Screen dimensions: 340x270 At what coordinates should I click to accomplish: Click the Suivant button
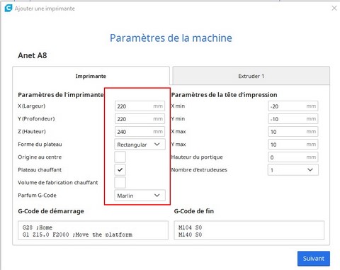pos(314,259)
